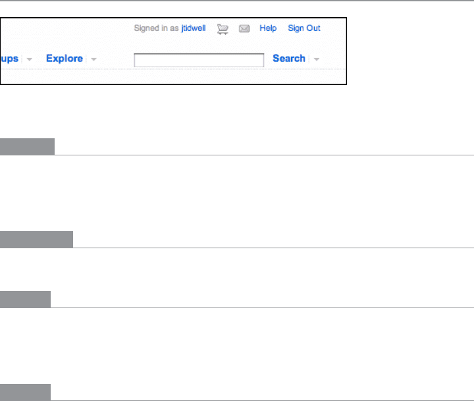Open the Explore menu
Image resolution: width=474 pixels, height=401 pixels.
pos(65,59)
